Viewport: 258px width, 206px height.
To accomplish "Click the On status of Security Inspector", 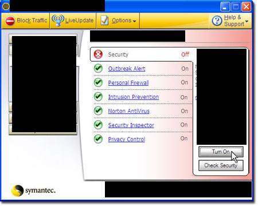I will [184, 125].
